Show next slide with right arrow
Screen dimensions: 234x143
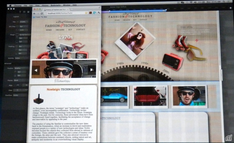[x=92, y=70]
